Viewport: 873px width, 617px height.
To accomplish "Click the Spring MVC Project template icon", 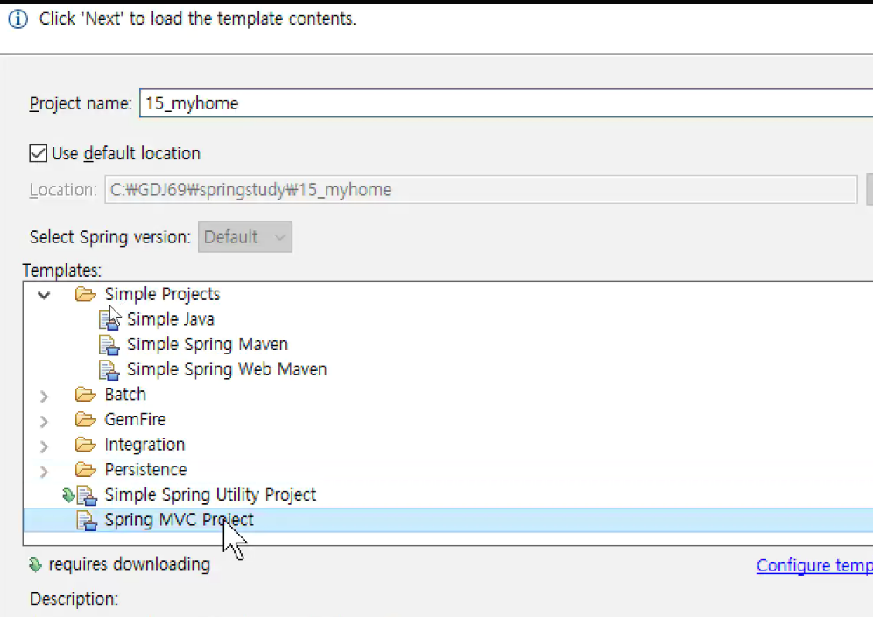I will pyautogui.click(x=87, y=521).
